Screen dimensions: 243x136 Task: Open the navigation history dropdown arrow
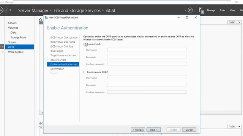click(10, 10)
